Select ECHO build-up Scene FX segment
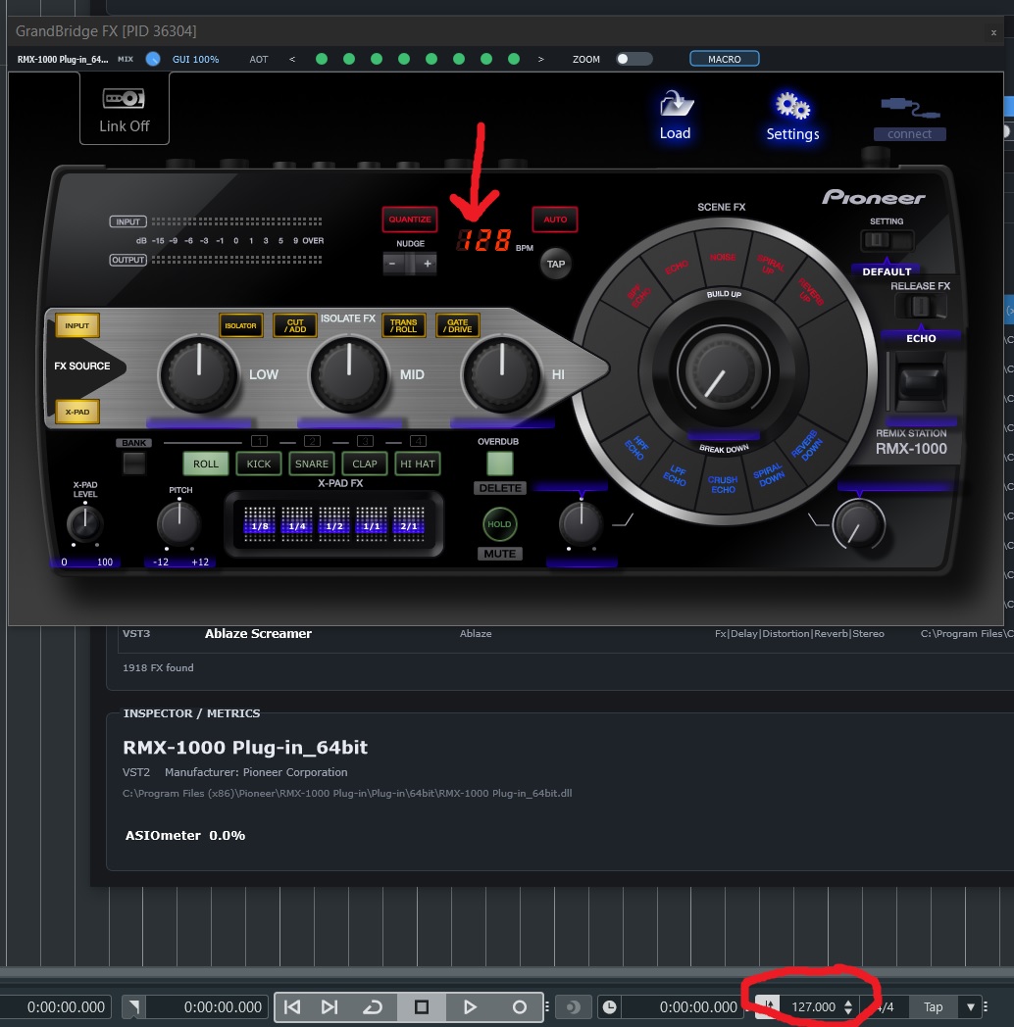 [677, 268]
